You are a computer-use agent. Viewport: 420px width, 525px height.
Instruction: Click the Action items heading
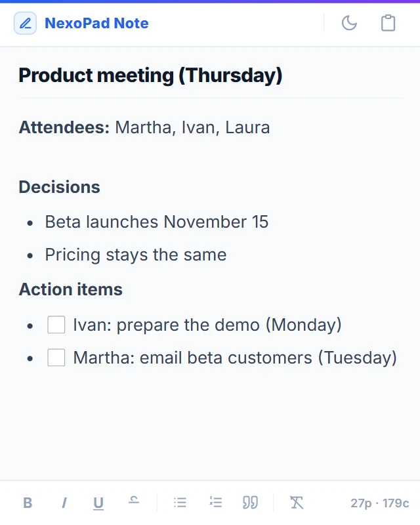(71, 289)
